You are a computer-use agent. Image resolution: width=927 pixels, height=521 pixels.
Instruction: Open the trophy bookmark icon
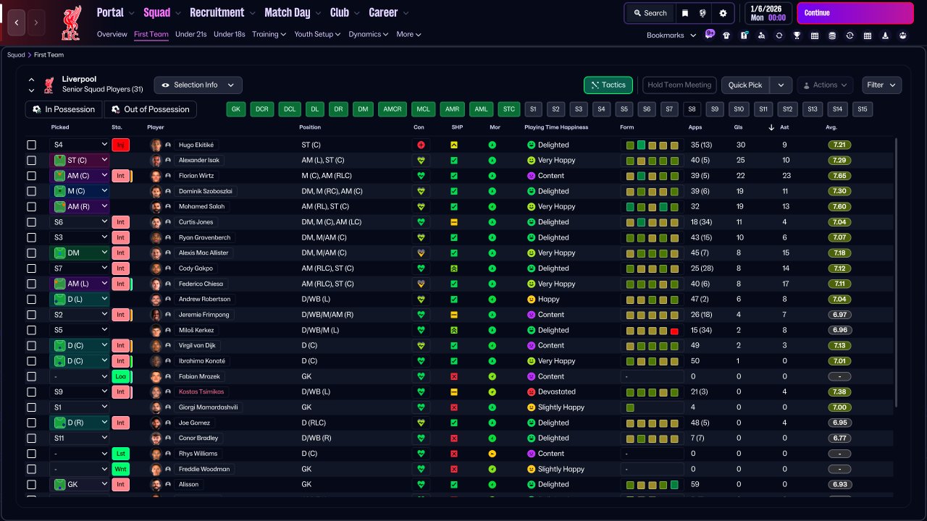click(797, 35)
